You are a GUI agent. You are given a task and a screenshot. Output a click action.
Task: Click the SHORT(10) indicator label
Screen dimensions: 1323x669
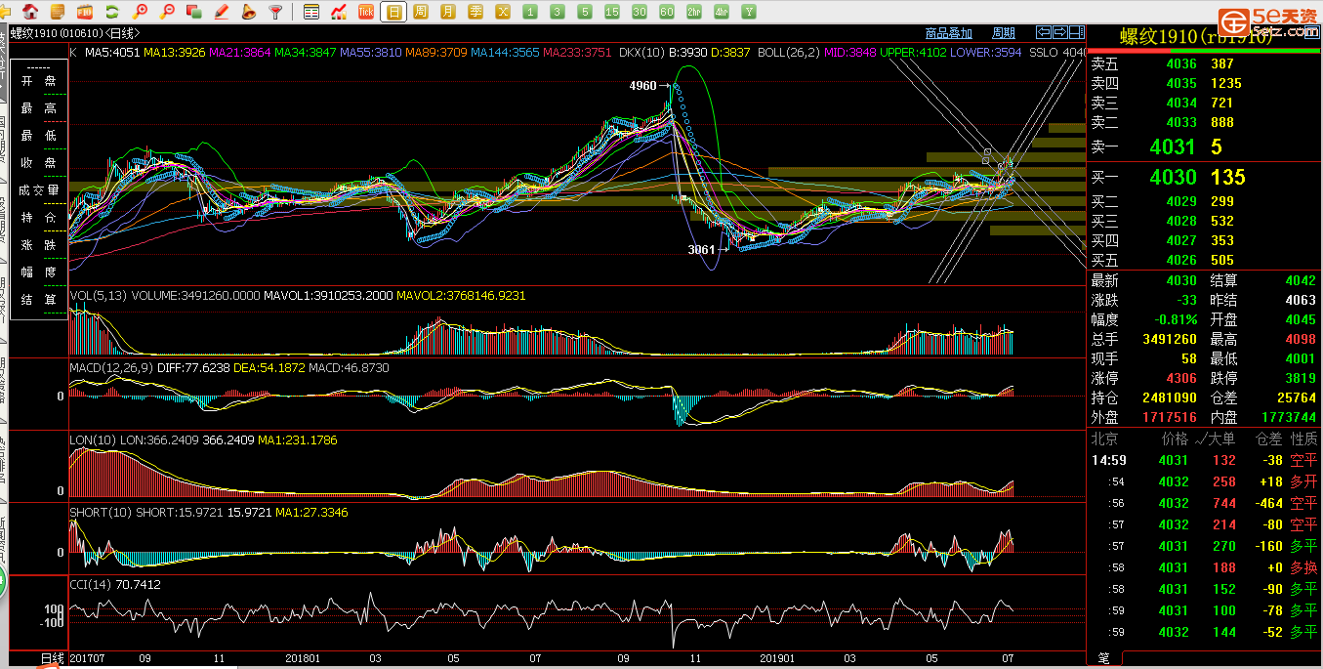point(101,513)
